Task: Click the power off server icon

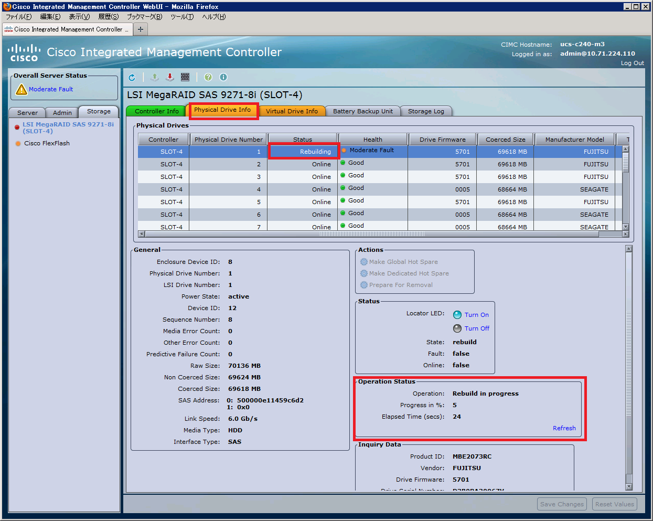Action: click(x=170, y=77)
